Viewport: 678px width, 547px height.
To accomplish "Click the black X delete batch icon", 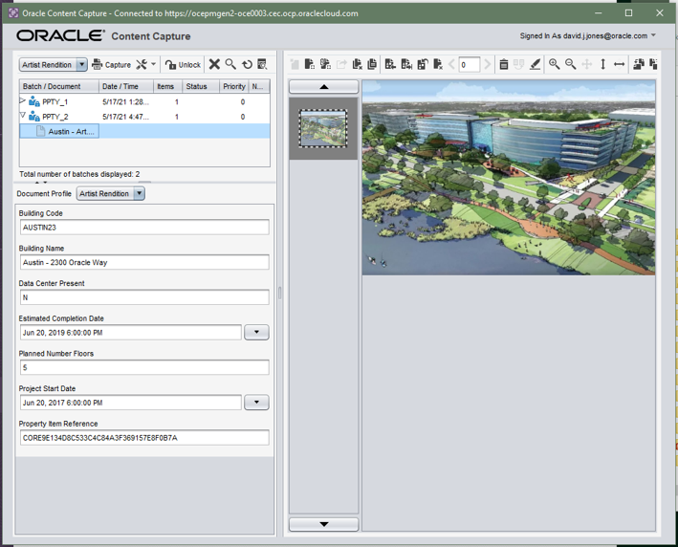I will (x=214, y=64).
